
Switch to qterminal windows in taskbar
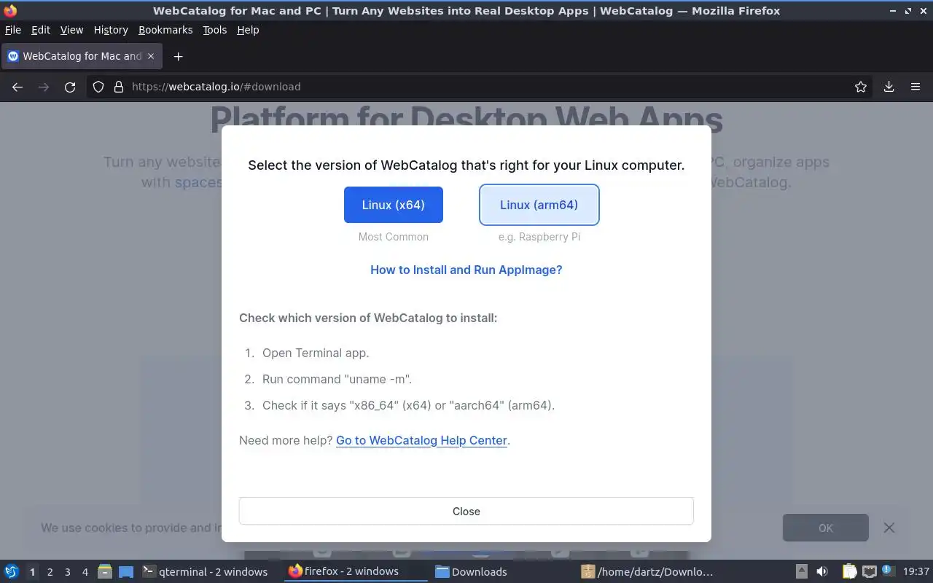[x=206, y=572]
